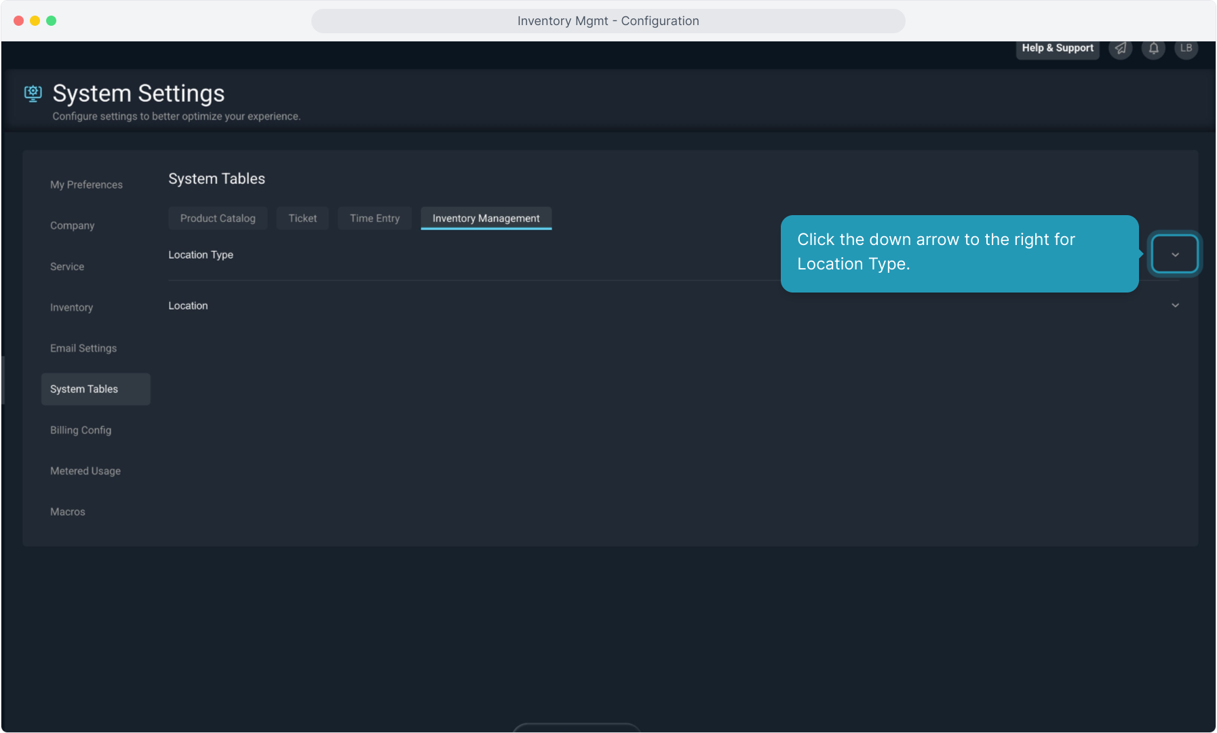
Task: Open My Preferences in the sidebar
Action: coord(86,185)
